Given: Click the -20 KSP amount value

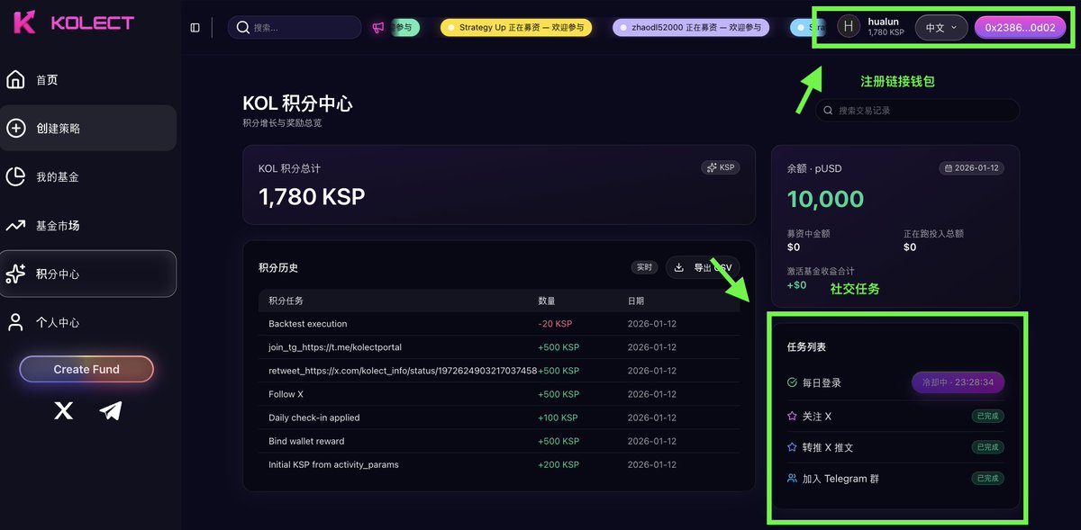Looking at the screenshot, I should pyautogui.click(x=555, y=324).
